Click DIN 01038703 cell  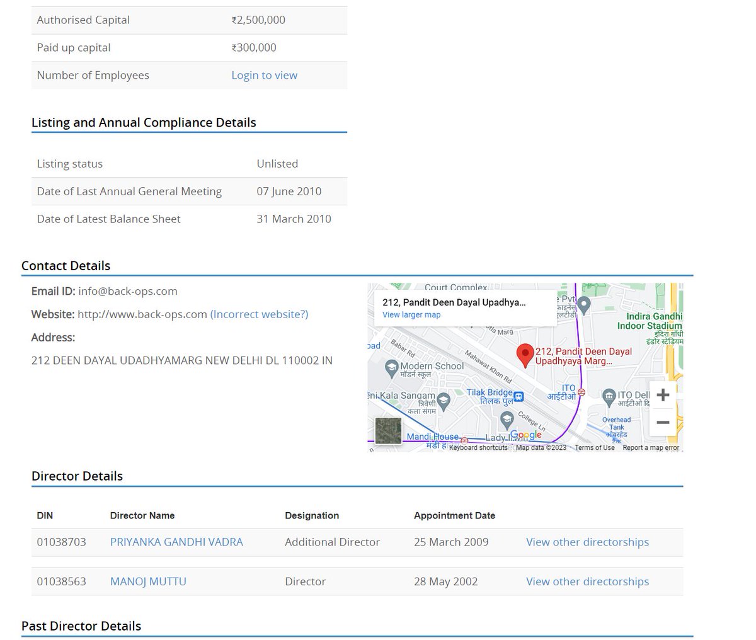61,542
